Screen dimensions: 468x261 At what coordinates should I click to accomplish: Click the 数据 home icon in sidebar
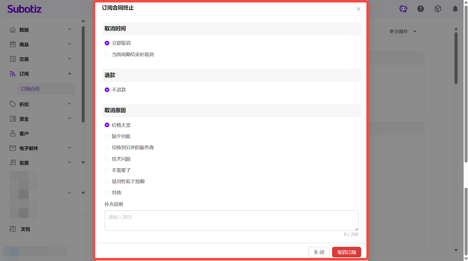coord(13,30)
